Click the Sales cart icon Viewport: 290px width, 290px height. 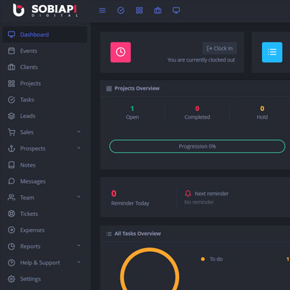pos(12,132)
